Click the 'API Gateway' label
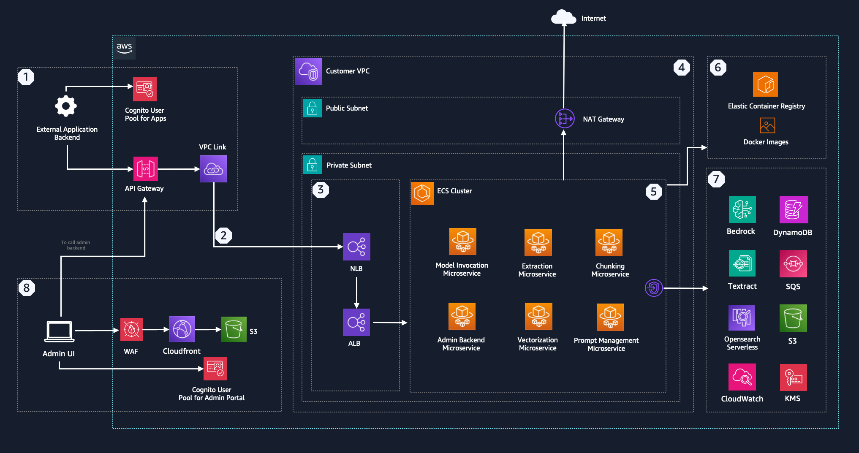 pyautogui.click(x=144, y=188)
